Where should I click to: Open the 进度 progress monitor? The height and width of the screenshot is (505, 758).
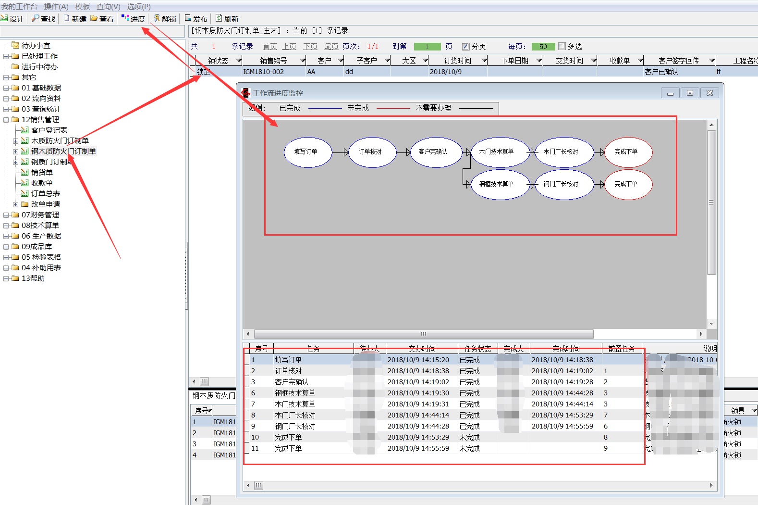pos(133,19)
